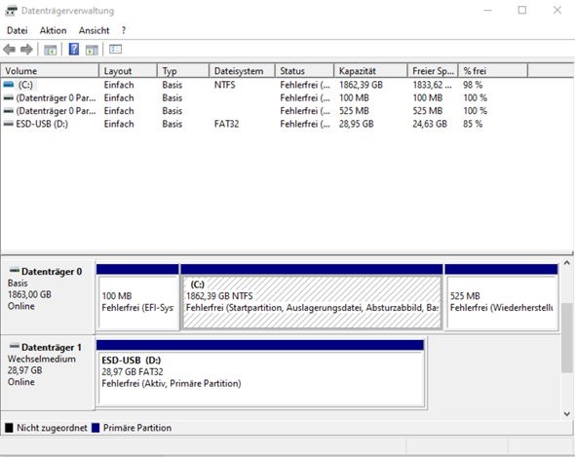Open the blue Help toolbar icon
This screenshot has height=457, width=575.
tap(74, 49)
